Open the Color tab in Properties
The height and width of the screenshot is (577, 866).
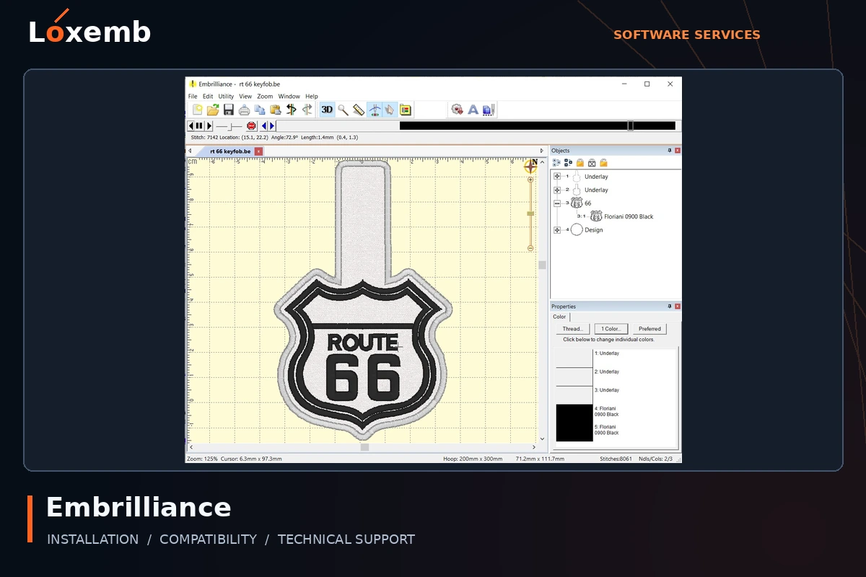(560, 317)
